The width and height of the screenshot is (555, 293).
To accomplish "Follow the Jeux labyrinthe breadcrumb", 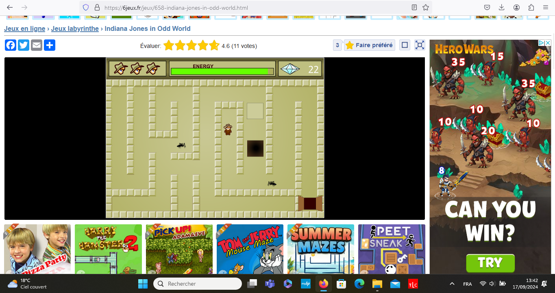I will point(75,29).
